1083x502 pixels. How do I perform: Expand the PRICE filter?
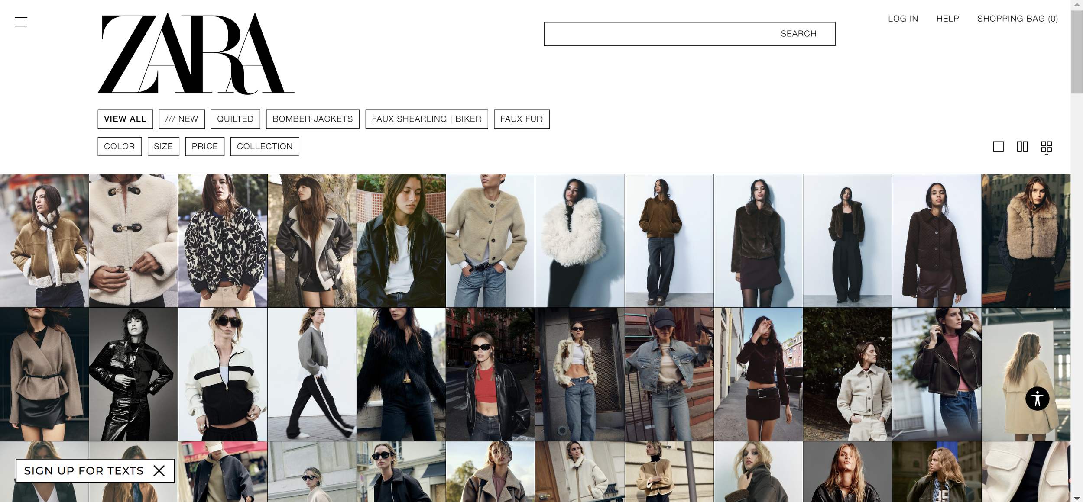click(x=205, y=147)
